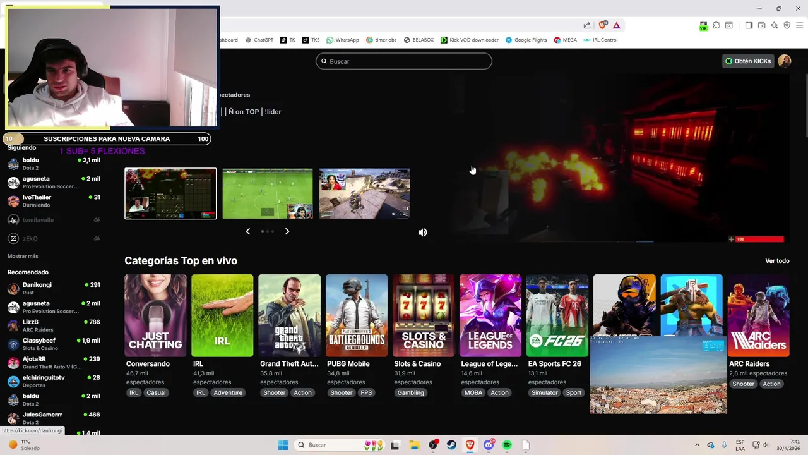Open the Conversando Just Chatting category
The image size is (808, 455).
pyautogui.click(x=155, y=315)
